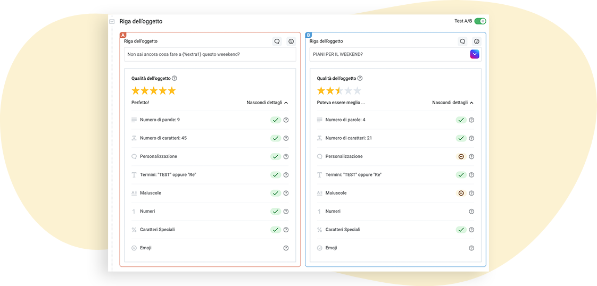597x286 pixels.
Task: Click the orange warning badge for variant B Personalizzazione
Action: click(x=461, y=157)
